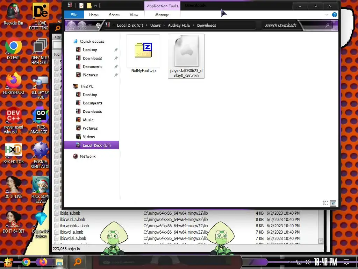The width and height of the screenshot is (358, 269).
Task: Switch to the View ribbon tab
Action: coord(134,15)
